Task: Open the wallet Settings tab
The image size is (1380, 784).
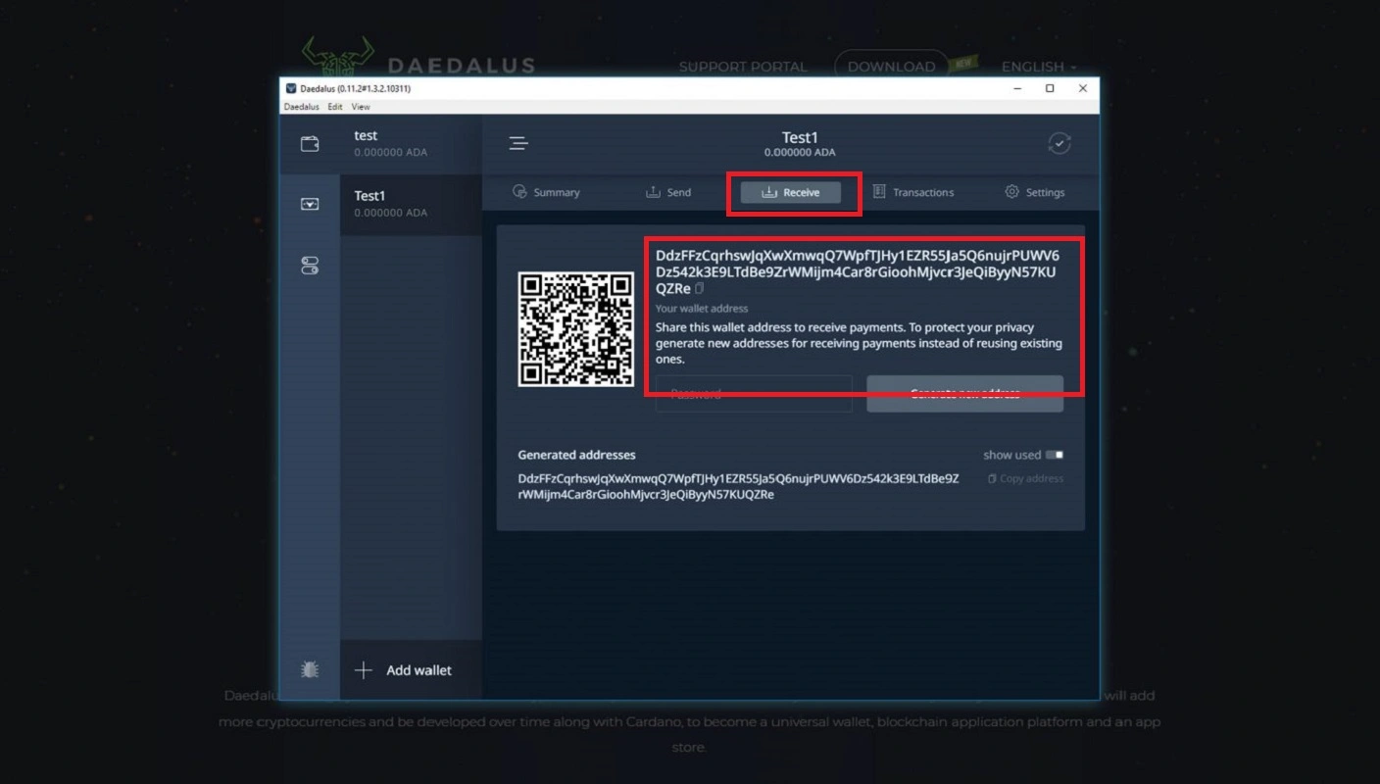Action: tap(1035, 192)
